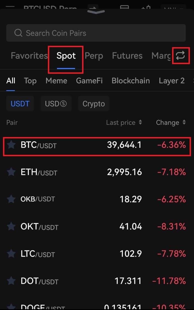Tap the search magnifier icon
This screenshot has width=194, height=310.
click(18, 33)
